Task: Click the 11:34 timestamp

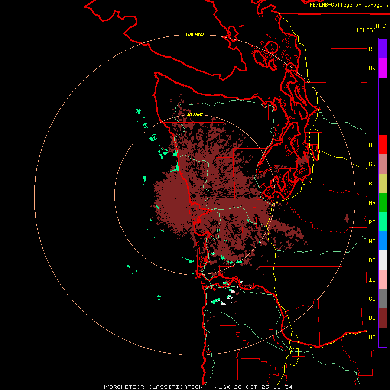Action: click(283, 387)
